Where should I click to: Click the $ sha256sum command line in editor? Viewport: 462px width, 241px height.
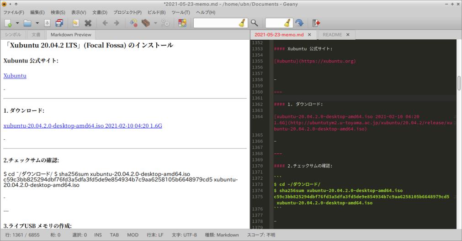pos(338,190)
